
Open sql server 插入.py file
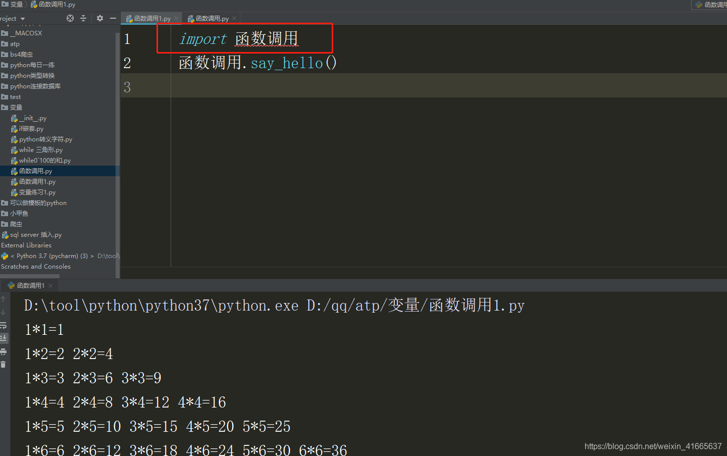pyautogui.click(x=31, y=235)
